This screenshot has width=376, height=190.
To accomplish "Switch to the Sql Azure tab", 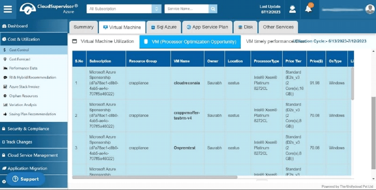I will (x=164, y=27).
